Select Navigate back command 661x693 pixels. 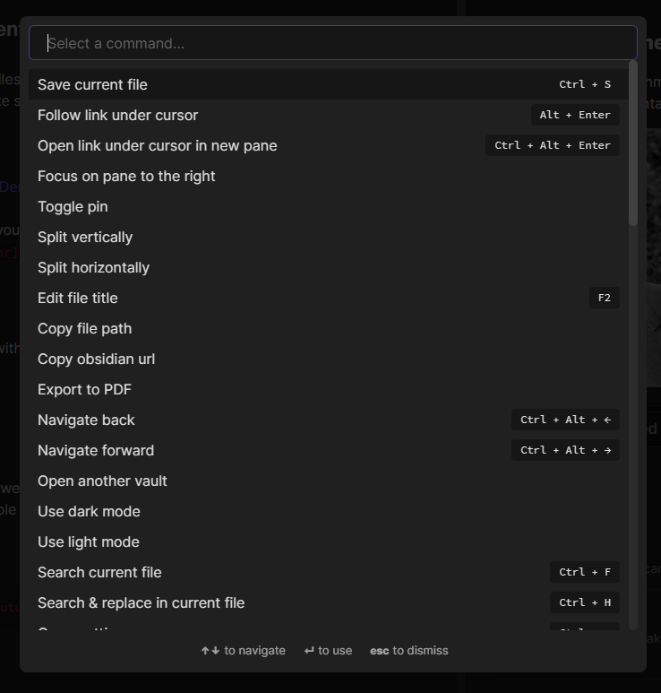pos(87,420)
